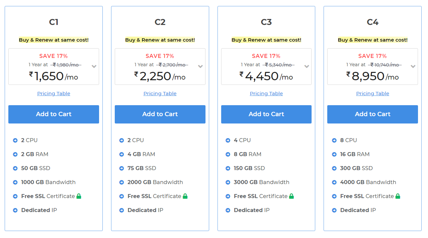
Task: Click the green SSL lock icon in C2
Action: (185, 196)
